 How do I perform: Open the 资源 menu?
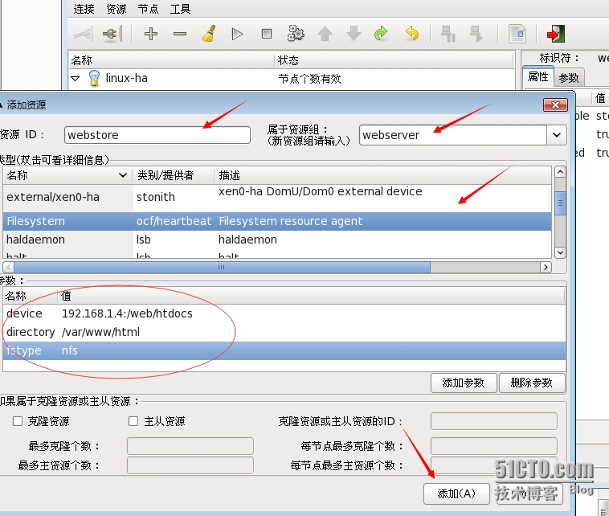[x=116, y=9]
